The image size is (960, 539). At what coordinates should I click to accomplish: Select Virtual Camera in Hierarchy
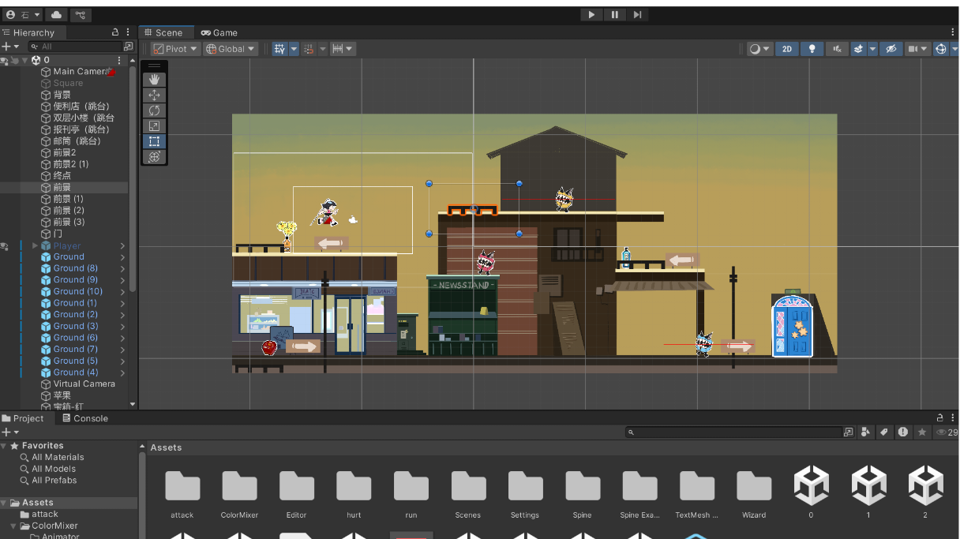click(84, 384)
